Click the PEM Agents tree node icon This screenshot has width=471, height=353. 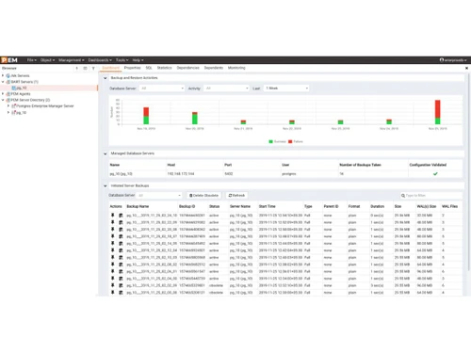[x=8, y=94]
